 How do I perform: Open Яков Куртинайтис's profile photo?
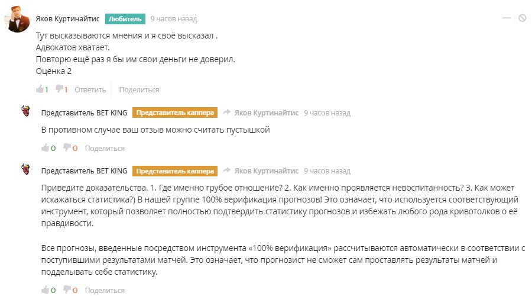coord(18,20)
